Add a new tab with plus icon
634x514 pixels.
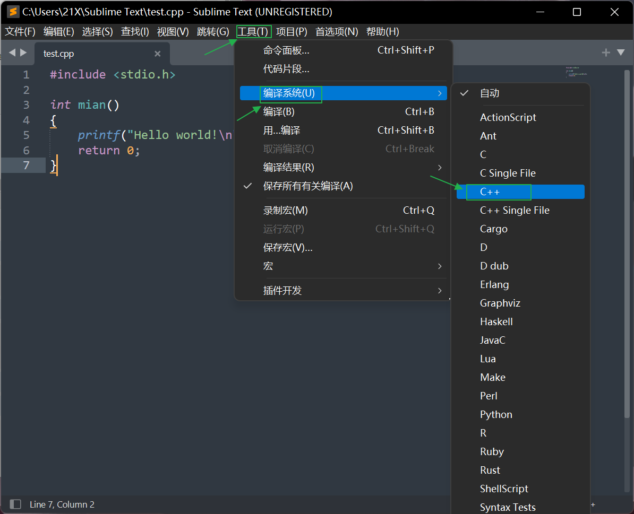(x=606, y=53)
